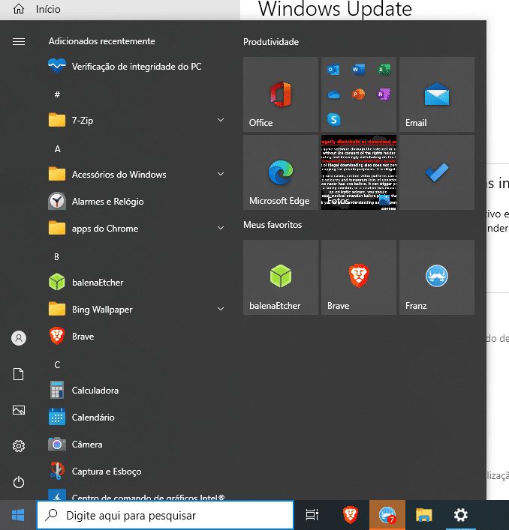Open the Fotos live tile
Viewport: 509px width, 530px height.
point(358,172)
